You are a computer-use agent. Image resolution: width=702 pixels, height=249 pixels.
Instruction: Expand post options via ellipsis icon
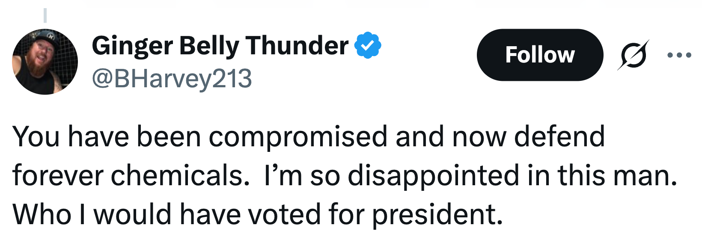679,55
